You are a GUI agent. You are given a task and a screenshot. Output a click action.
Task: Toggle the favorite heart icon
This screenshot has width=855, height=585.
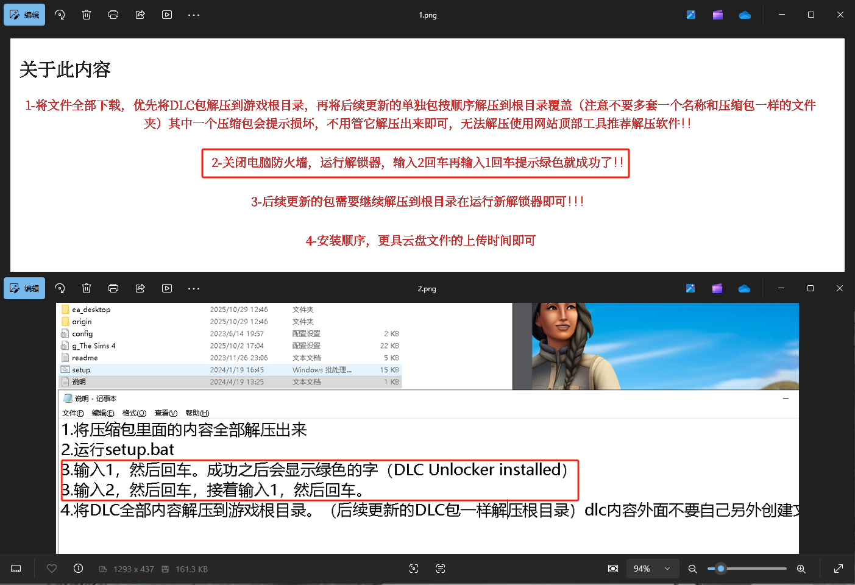(52, 569)
